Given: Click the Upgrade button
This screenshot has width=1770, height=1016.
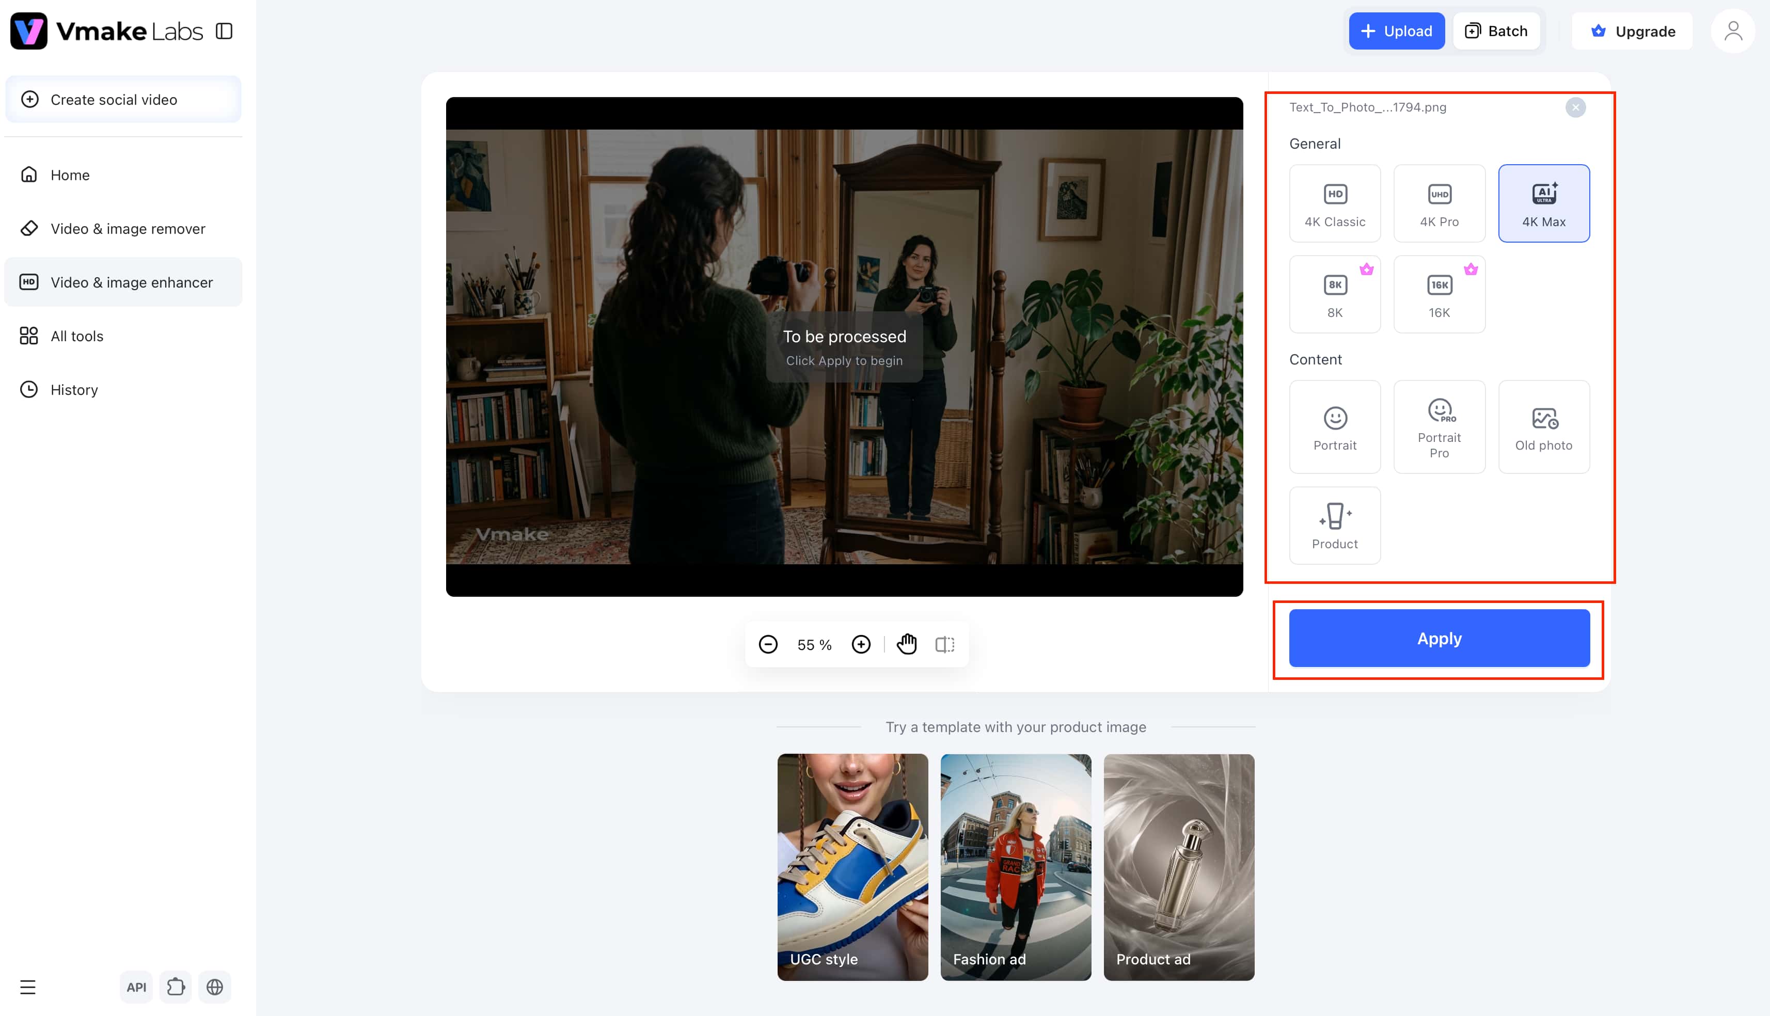Looking at the screenshot, I should (x=1632, y=31).
